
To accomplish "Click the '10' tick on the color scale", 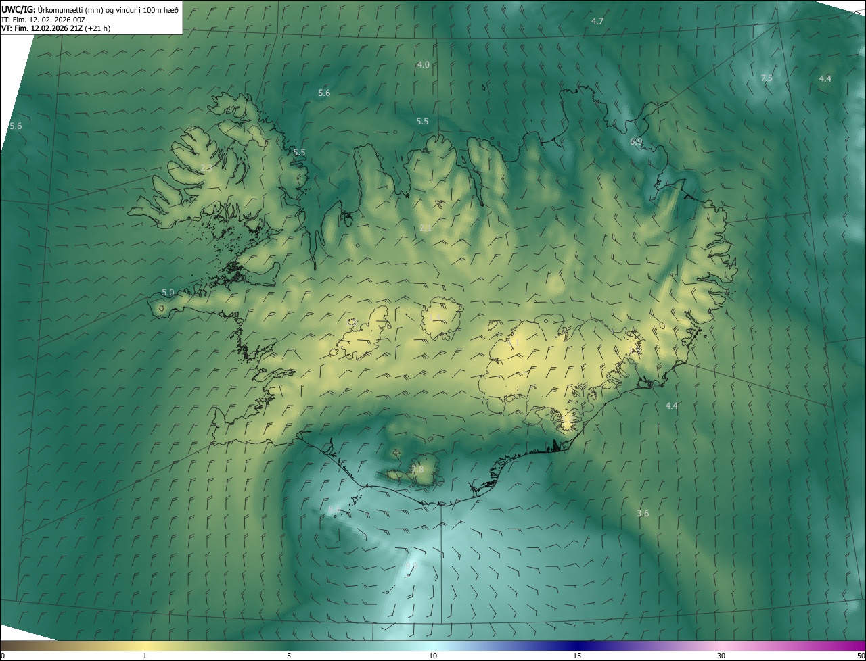I will click(433, 656).
